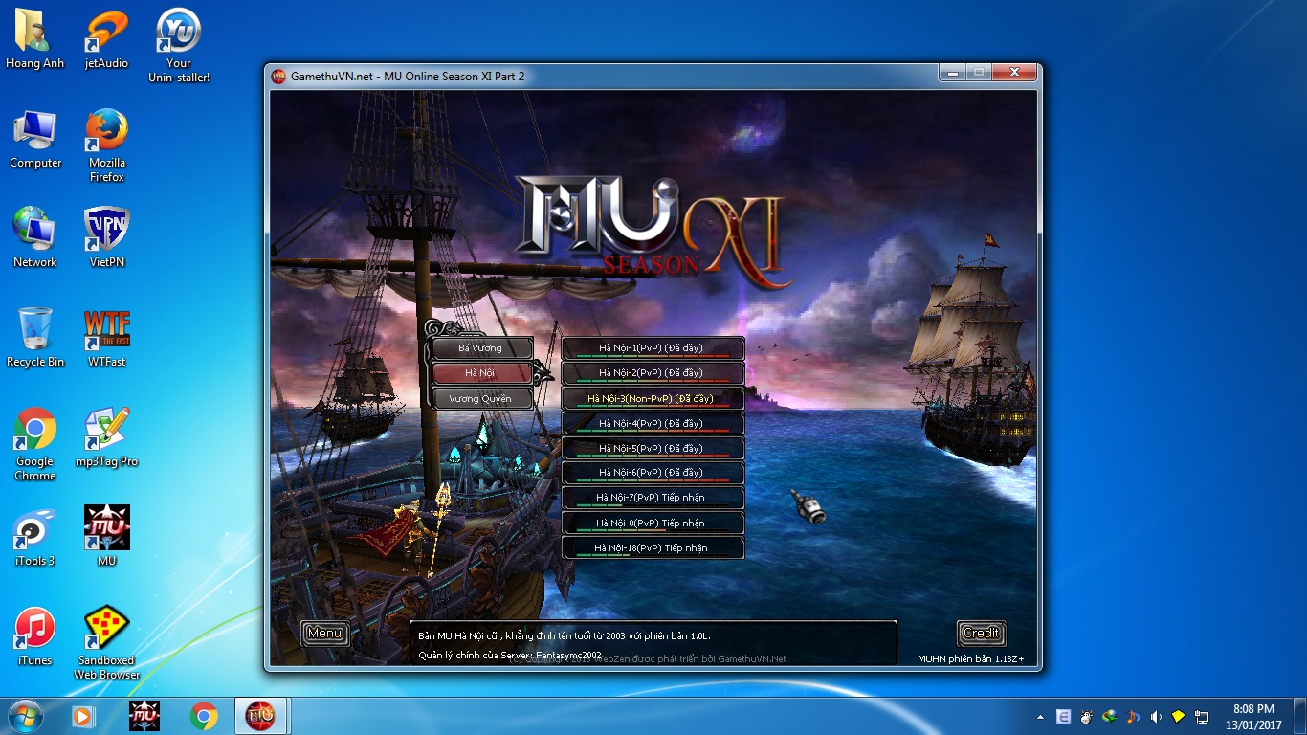This screenshot has width=1307, height=735.
Task: Click the MU window title bar icon
Action: (278, 77)
